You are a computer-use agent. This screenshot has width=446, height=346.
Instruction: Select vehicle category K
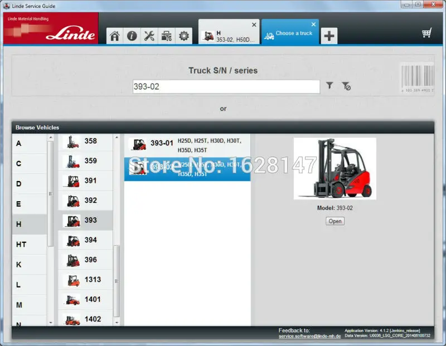pos(30,265)
